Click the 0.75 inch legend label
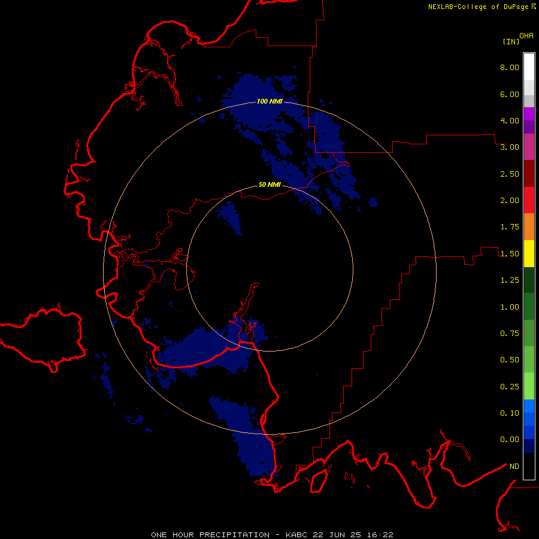The height and width of the screenshot is (539, 539). [510, 334]
